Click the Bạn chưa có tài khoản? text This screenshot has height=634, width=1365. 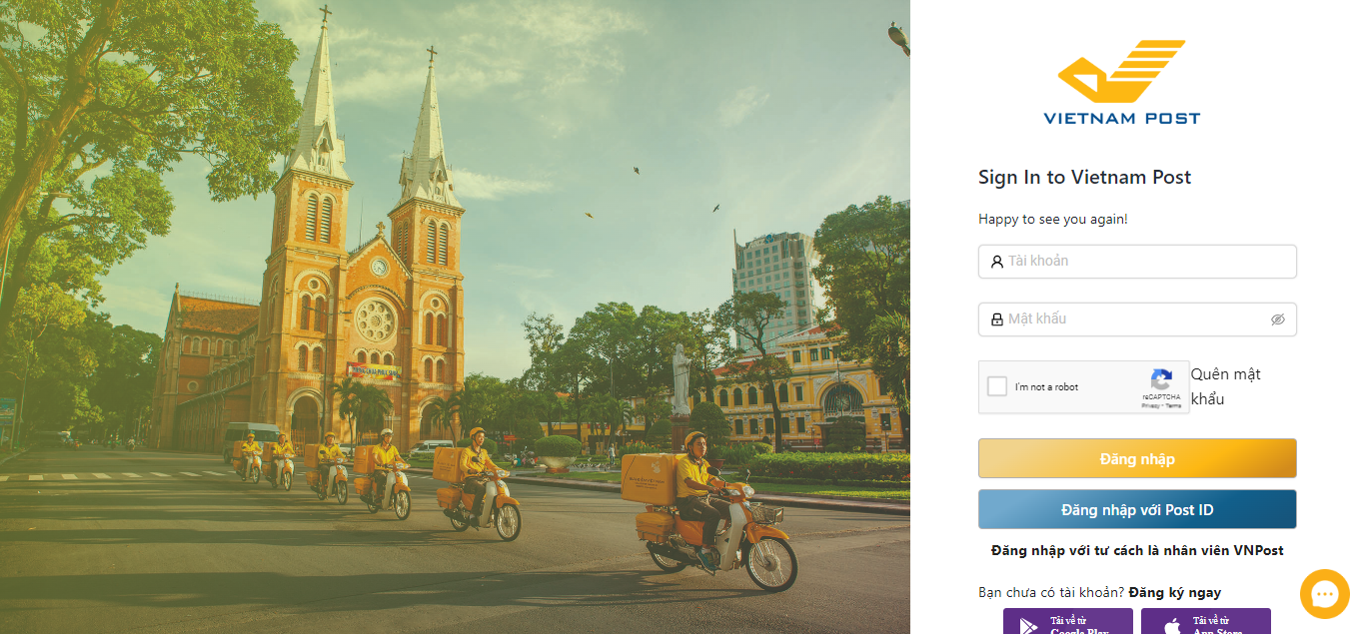click(x=1051, y=592)
